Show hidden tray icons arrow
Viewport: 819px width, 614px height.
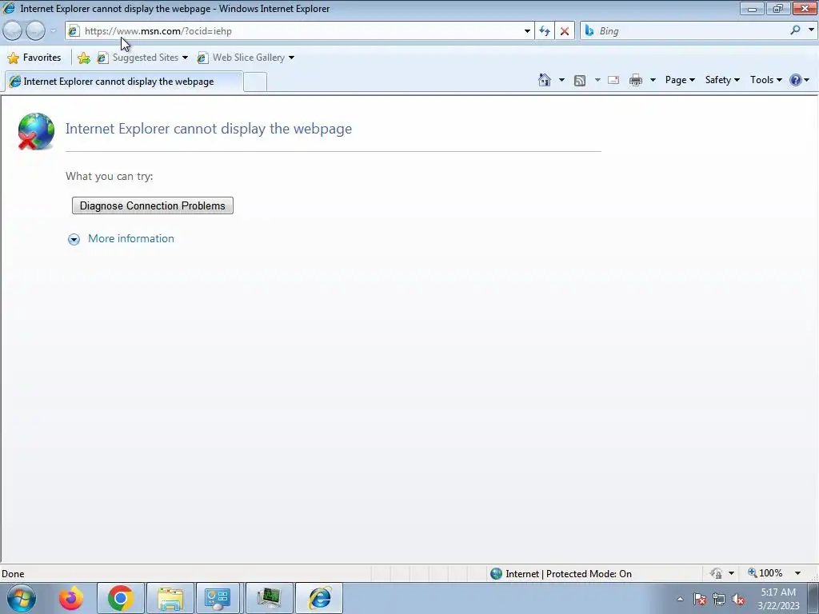pos(680,599)
